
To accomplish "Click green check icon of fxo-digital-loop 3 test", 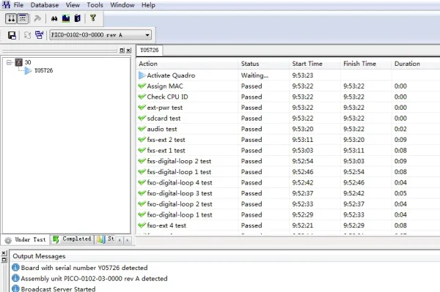I will click(x=142, y=193).
